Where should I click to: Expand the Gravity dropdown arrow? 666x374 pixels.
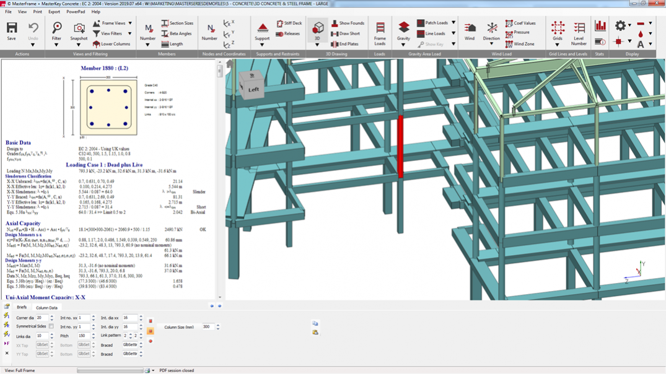pyautogui.click(x=403, y=45)
